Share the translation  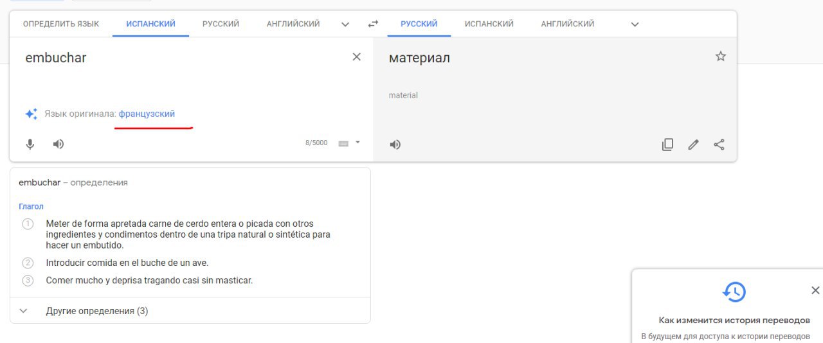pos(719,145)
